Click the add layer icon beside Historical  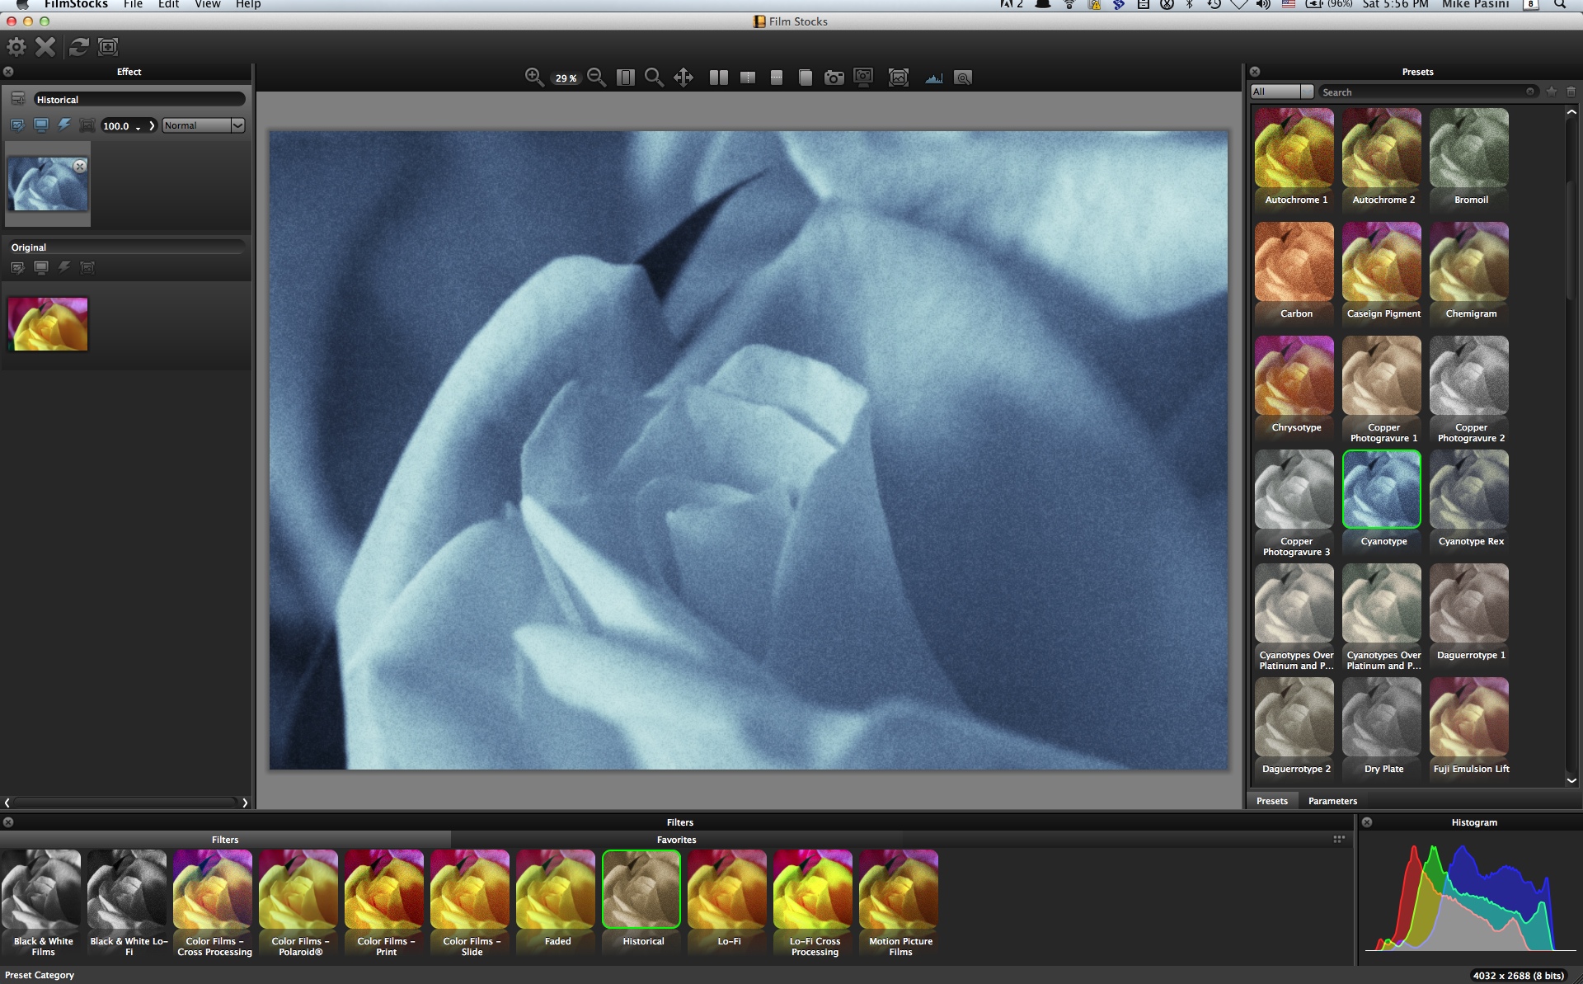point(18,99)
